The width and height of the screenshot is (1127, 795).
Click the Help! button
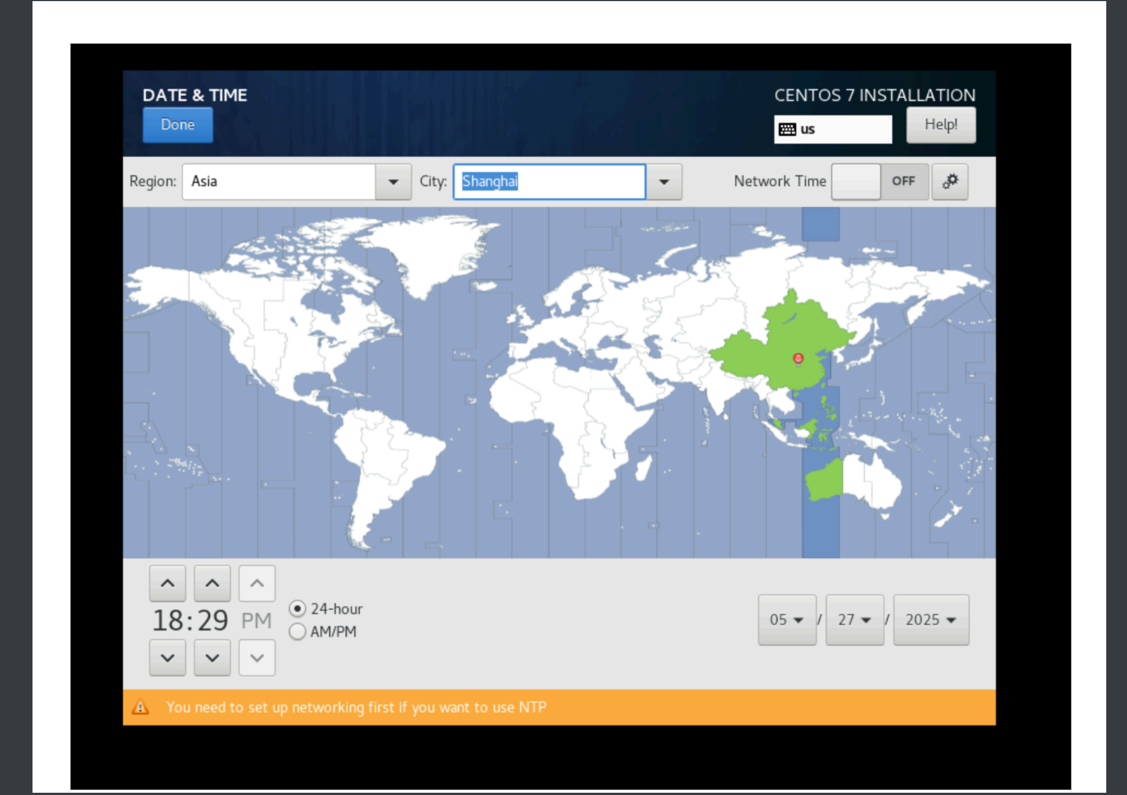[940, 124]
